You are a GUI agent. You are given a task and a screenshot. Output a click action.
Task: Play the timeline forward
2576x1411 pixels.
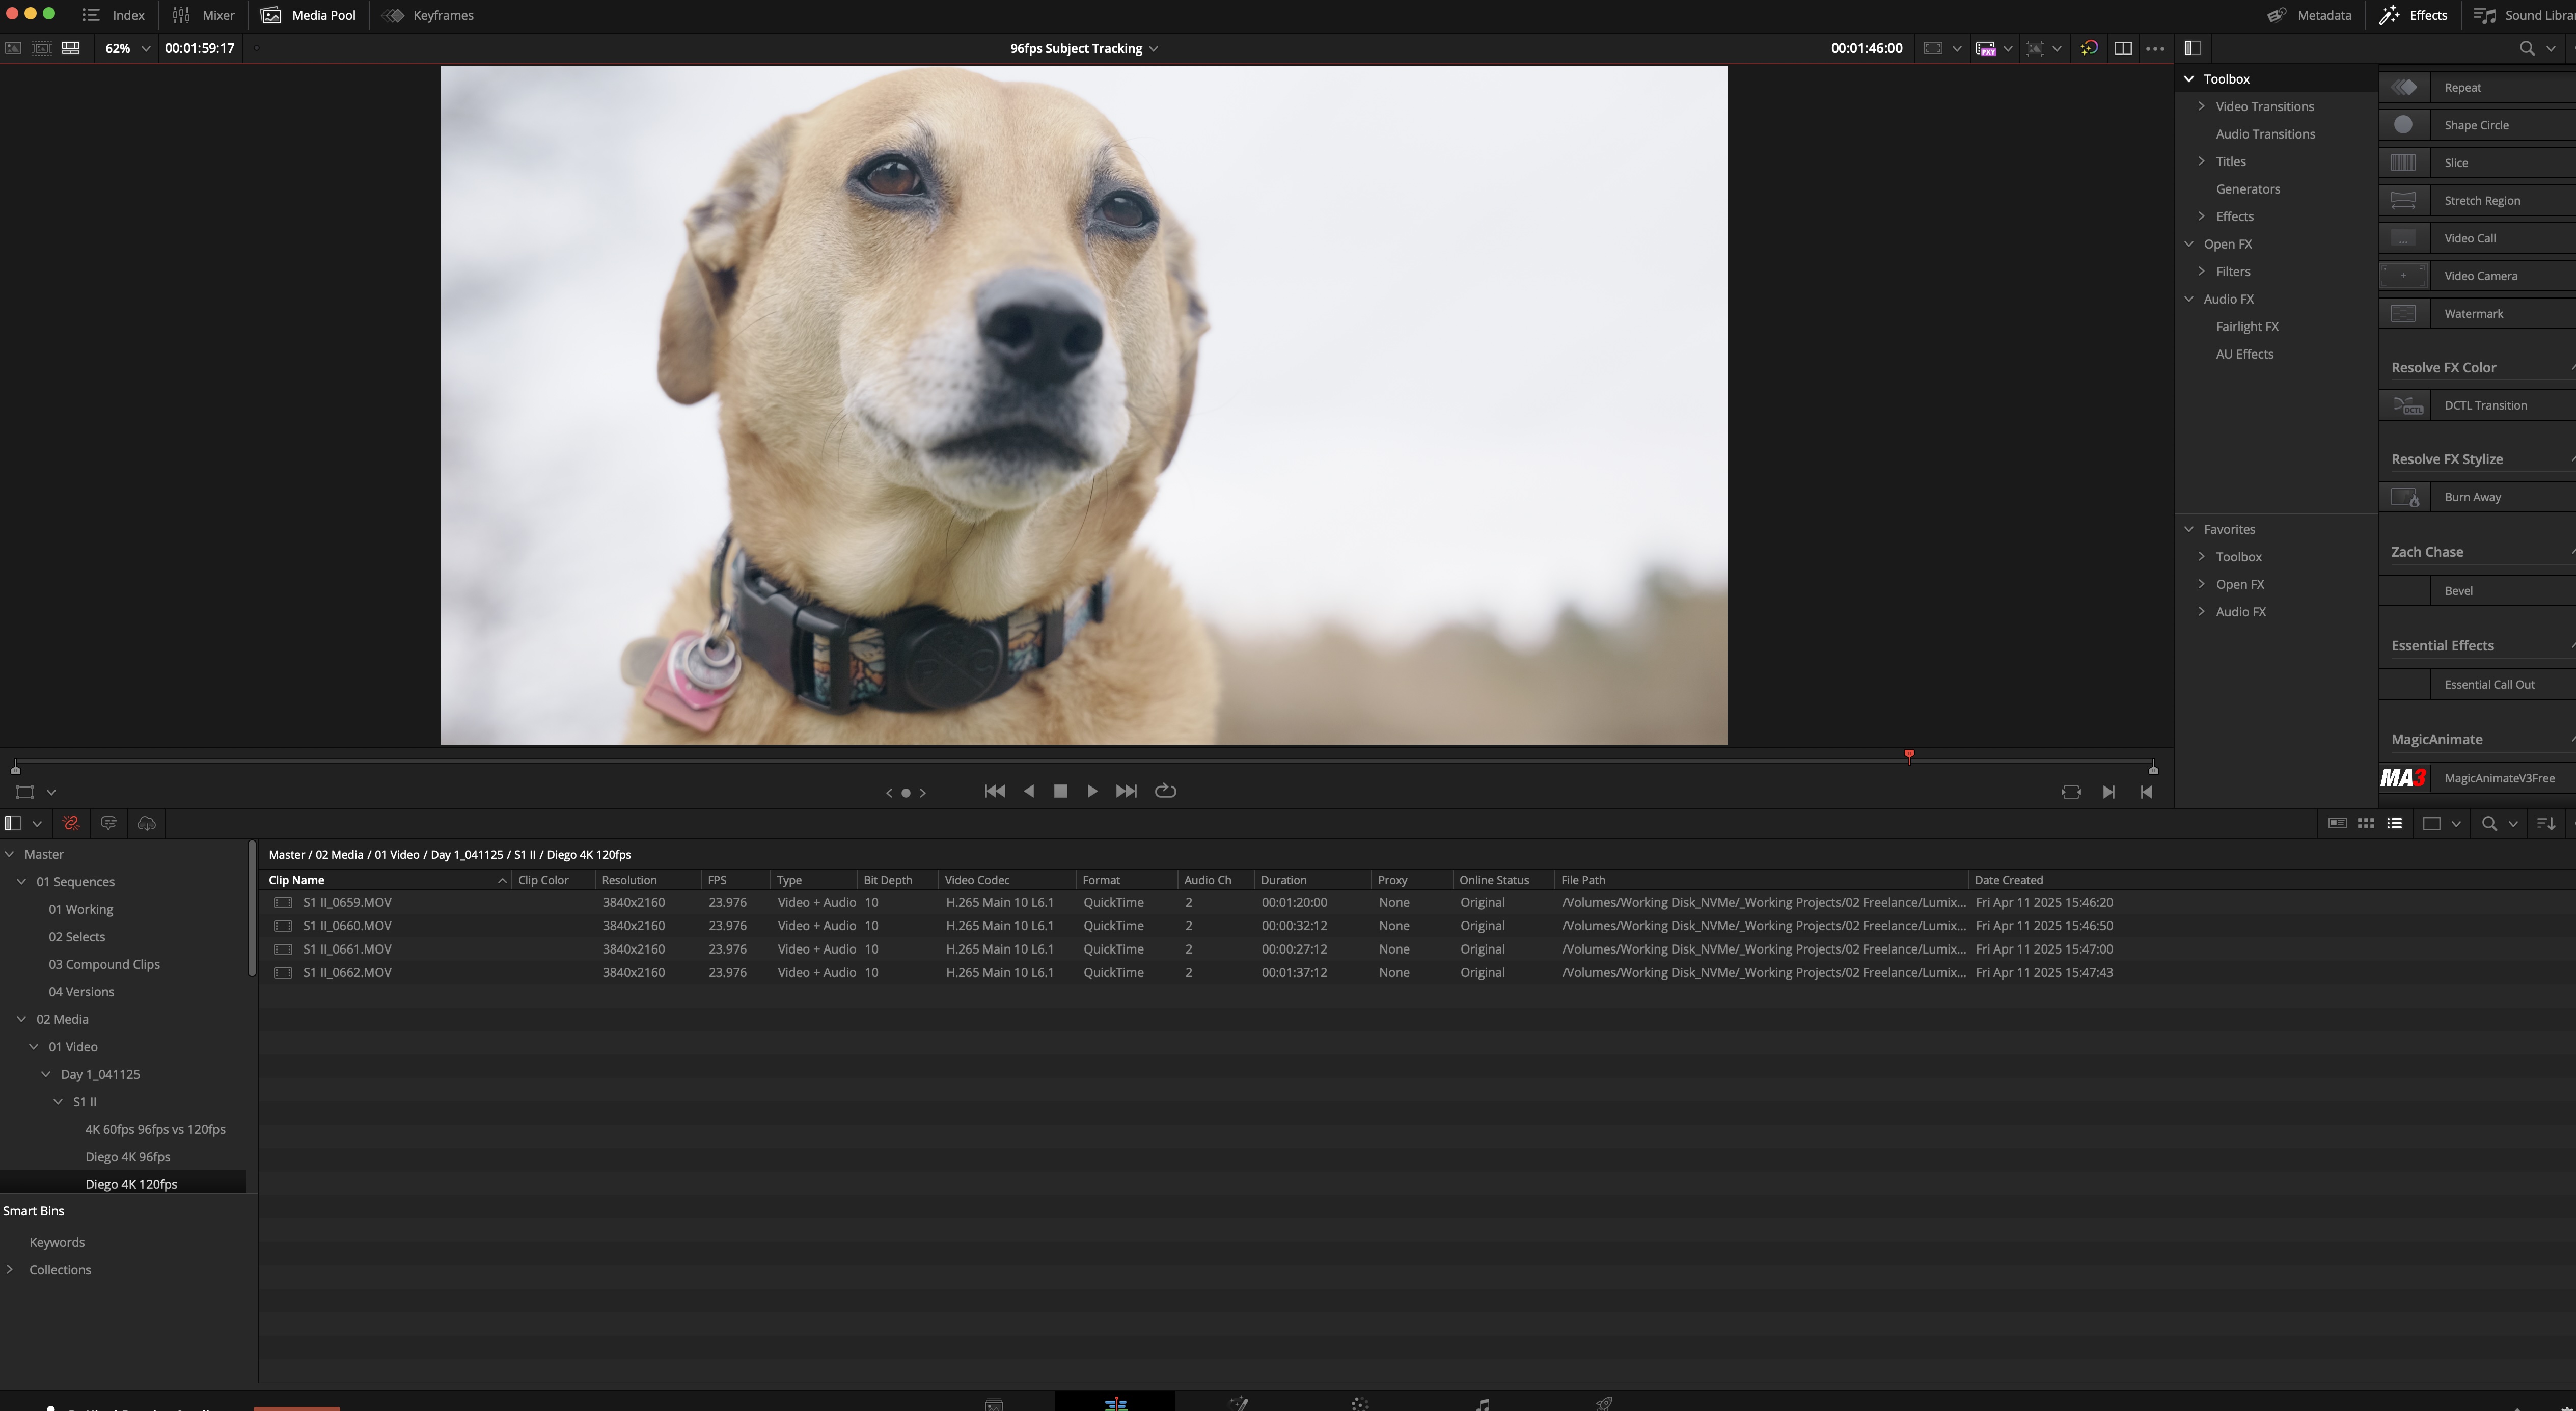tap(1092, 791)
